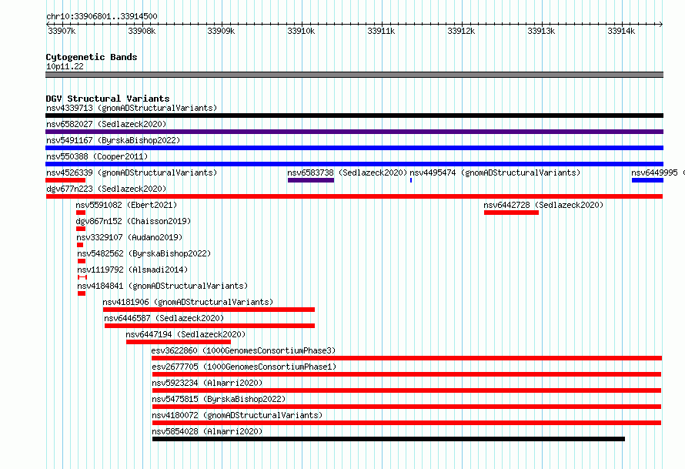Click the gray 10p11.22 cytogenetic band bar
Viewport: 685px width, 469px height.
coord(354,75)
